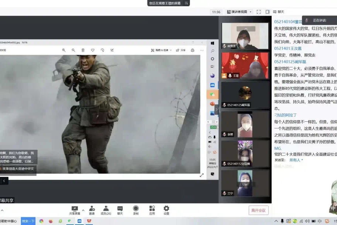
Task: Click the 分享 share button in photo viewer
Action: [x=181, y=50]
